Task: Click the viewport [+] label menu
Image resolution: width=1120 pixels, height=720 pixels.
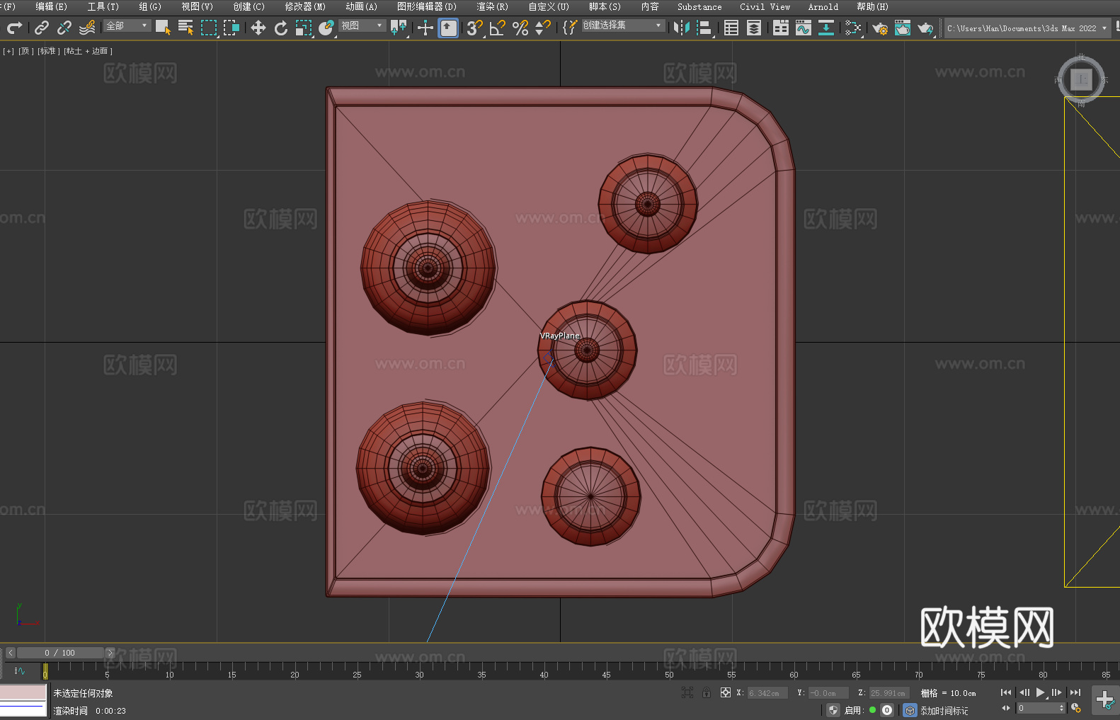Action: [x=8, y=51]
